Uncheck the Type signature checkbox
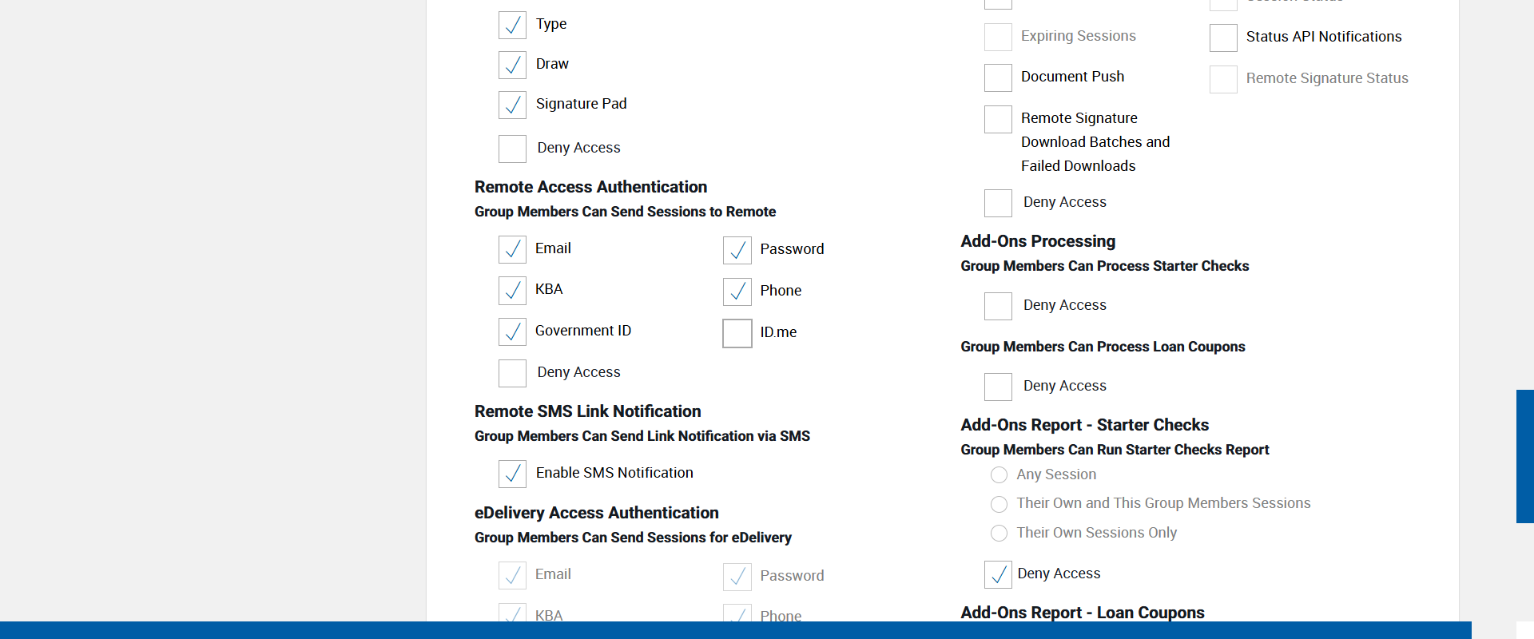The height and width of the screenshot is (639, 1534). 512,25
